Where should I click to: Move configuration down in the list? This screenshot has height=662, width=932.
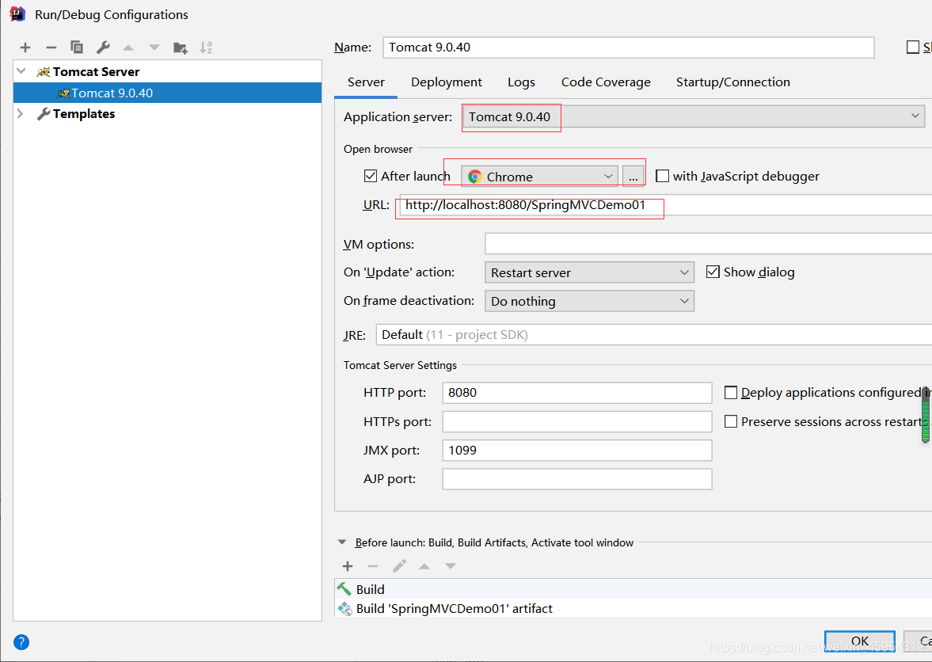tap(154, 48)
